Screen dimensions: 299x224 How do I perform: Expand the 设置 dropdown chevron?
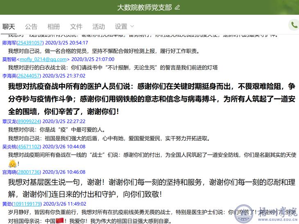tap(132, 27)
